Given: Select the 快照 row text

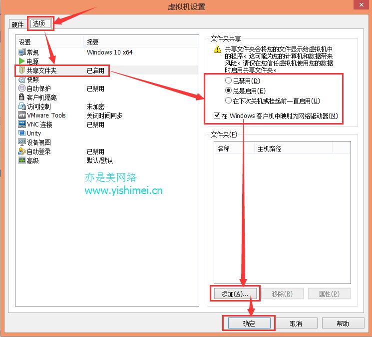Looking at the screenshot, I should click(32, 79).
